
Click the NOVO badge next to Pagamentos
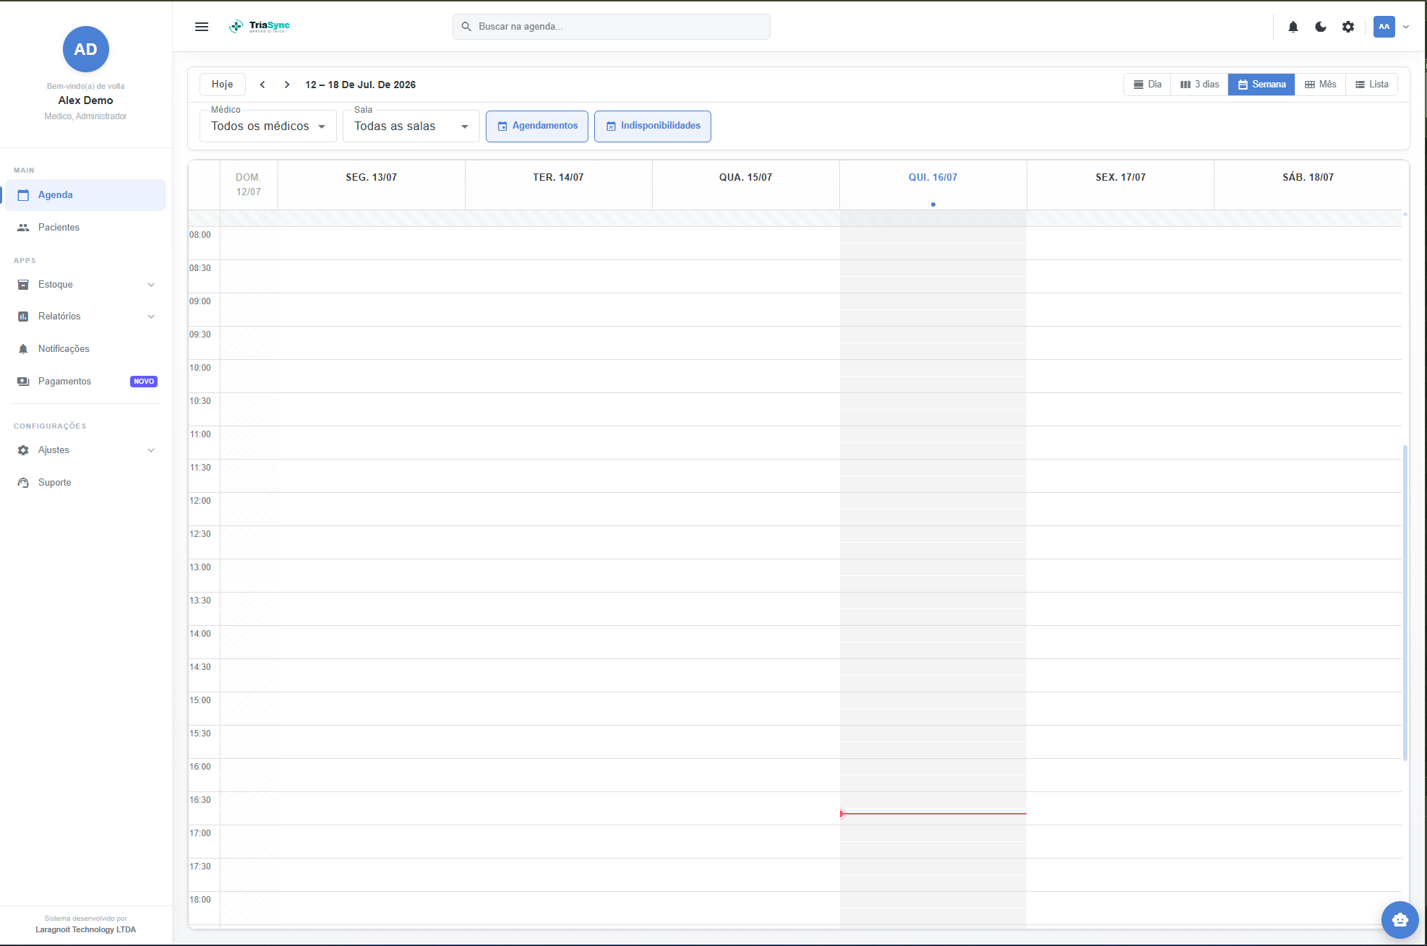point(144,382)
